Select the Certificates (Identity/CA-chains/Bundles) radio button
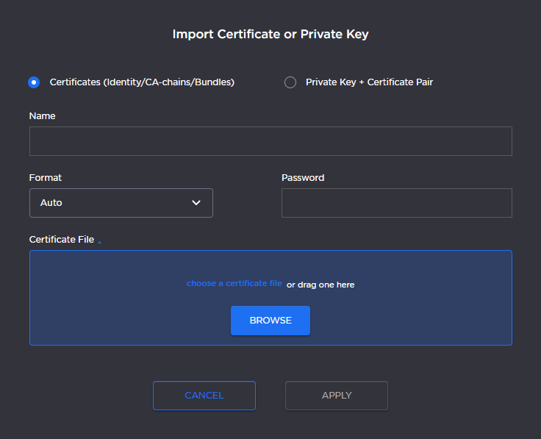Image resolution: width=541 pixels, height=439 pixels. point(34,82)
